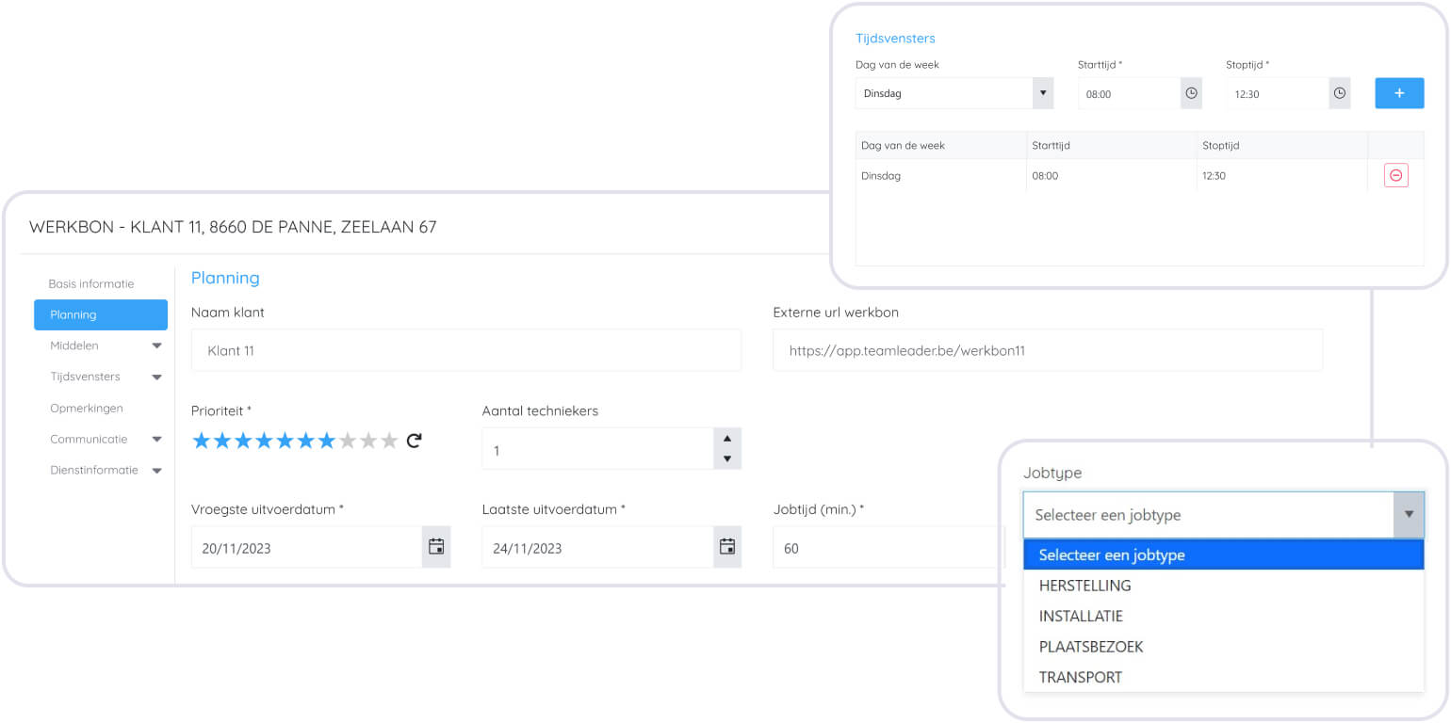The image size is (1451, 723).
Task: Focus the Naam klant field
Action: tap(466, 350)
